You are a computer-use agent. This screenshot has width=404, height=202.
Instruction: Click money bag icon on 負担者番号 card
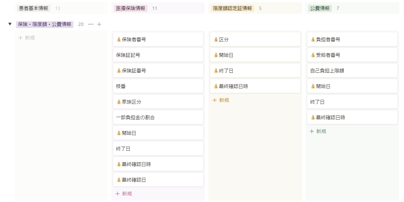[313, 39]
